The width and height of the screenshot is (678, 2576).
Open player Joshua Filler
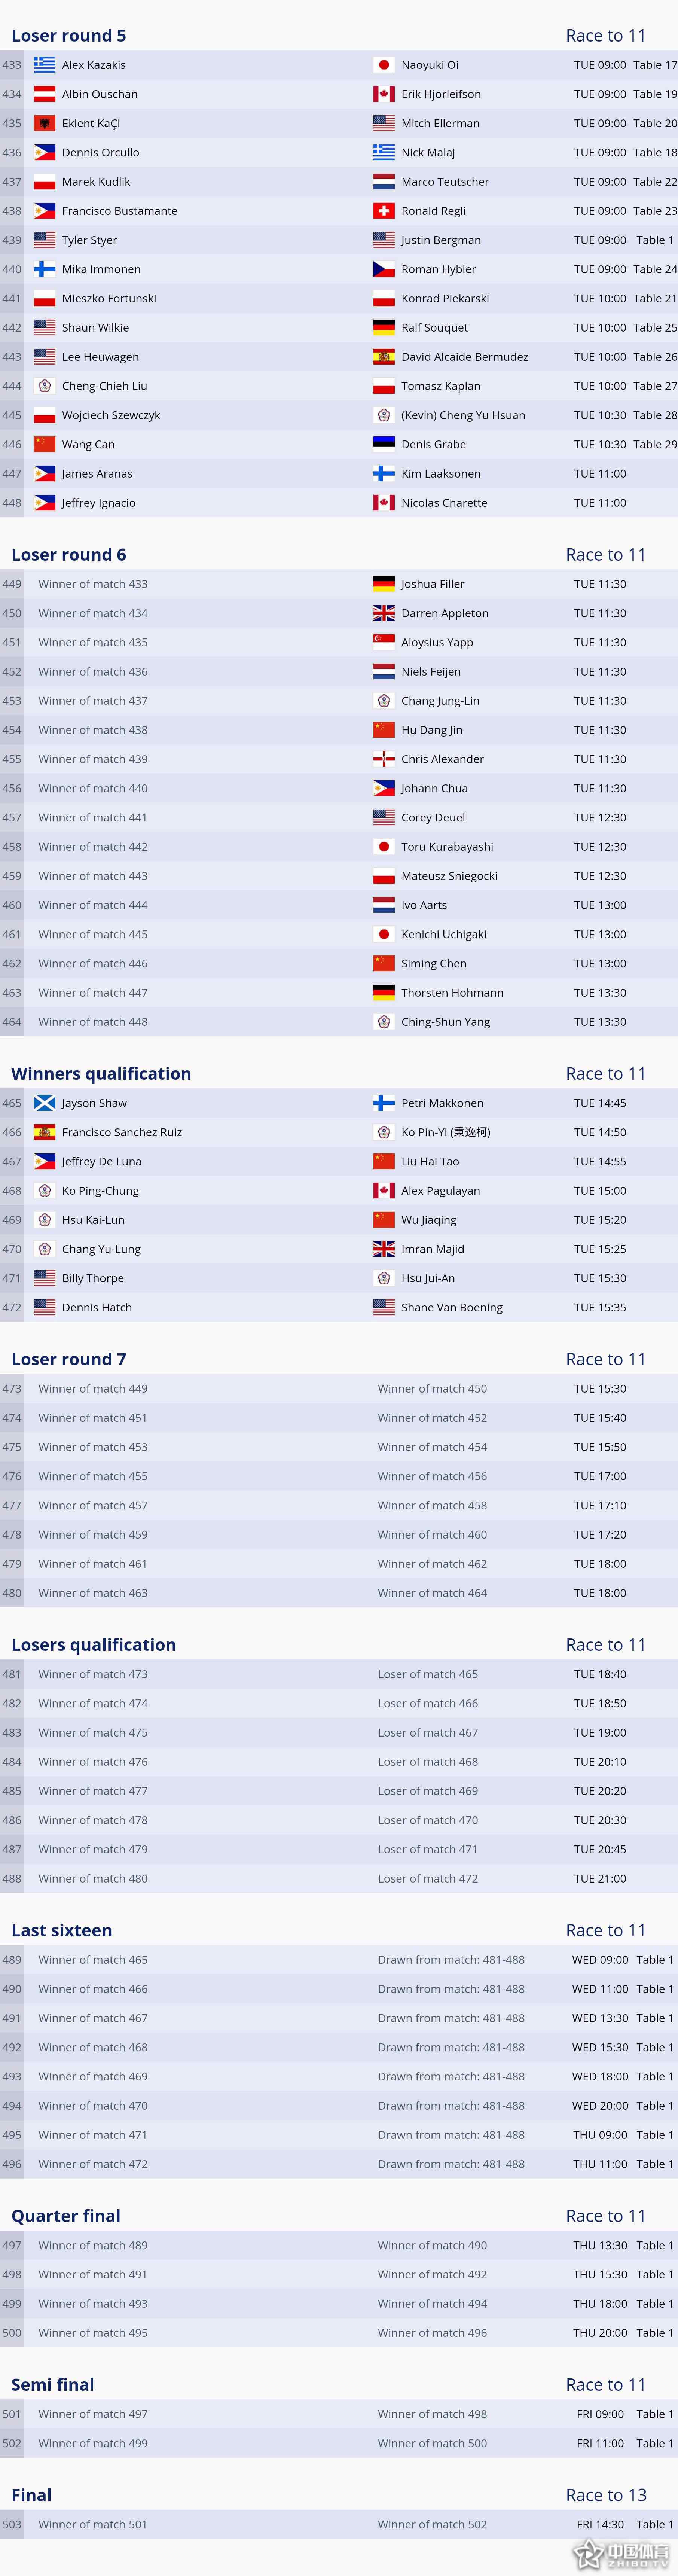click(x=433, y=584)
